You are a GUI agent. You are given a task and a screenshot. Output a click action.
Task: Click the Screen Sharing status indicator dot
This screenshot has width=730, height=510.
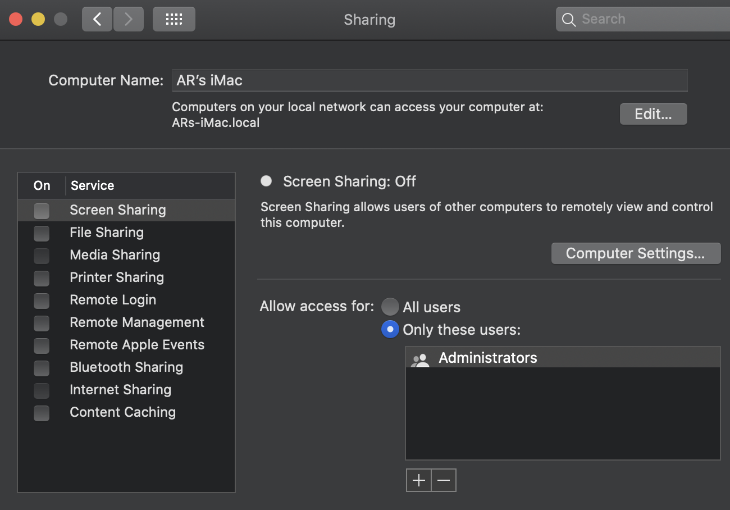(x=266, y=181)
